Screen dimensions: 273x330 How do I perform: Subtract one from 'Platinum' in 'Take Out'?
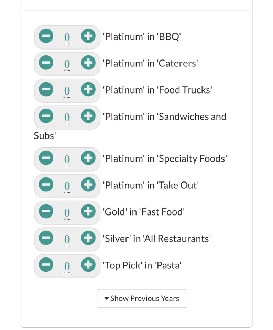coord(46,185)
